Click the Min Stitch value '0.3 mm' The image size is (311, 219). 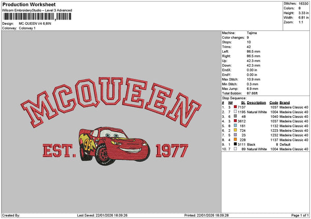coord(252,84)
